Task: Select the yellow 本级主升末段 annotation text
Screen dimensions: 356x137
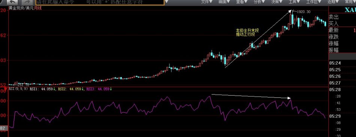Action: (x=247, y=30)
